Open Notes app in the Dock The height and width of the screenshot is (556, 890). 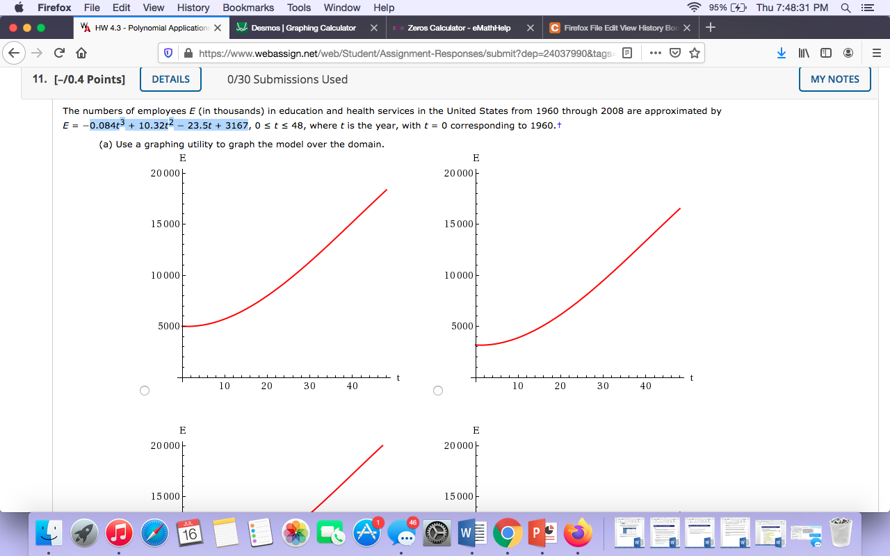point(226,533)
